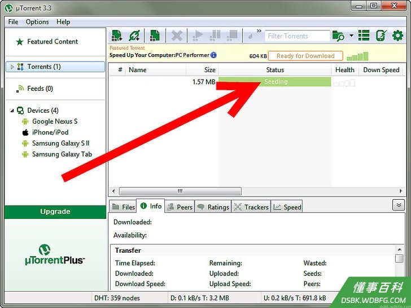The height and width of the screenshot is (308, 411).
Task: Open the search provider dropdown arrow
Action: click(351, 36)
